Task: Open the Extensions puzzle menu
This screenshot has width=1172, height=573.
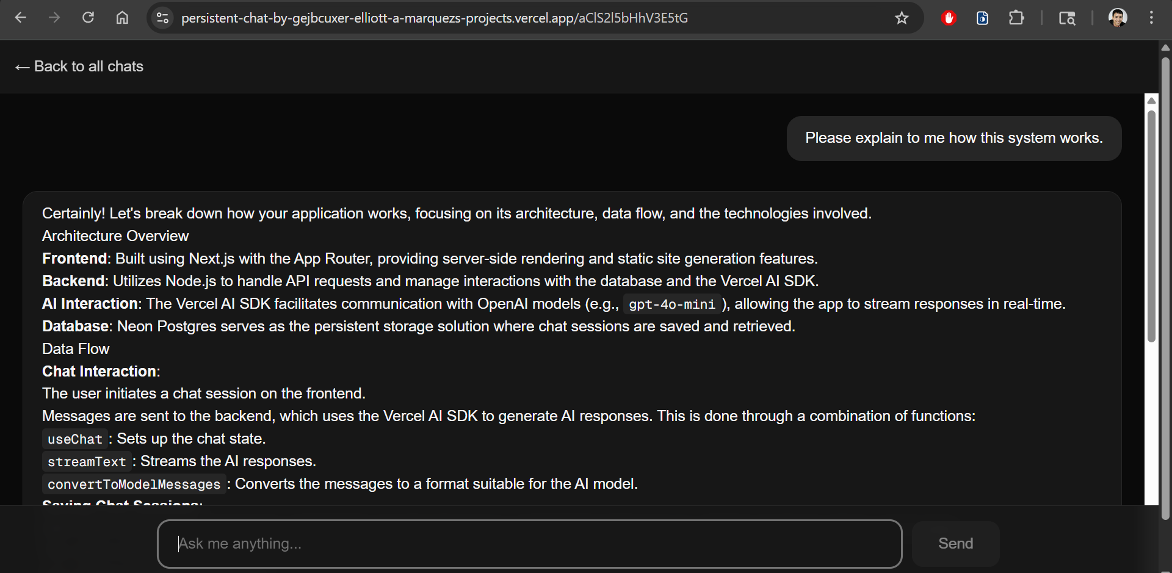Action: [x=1016, y=18]
